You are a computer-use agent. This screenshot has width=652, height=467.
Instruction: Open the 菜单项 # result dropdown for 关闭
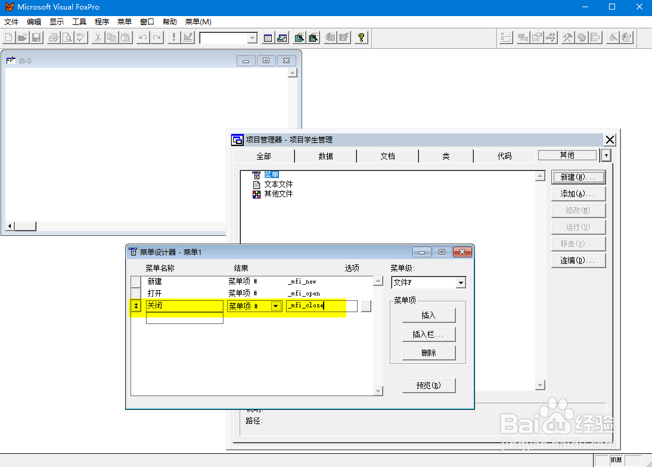click(275, 306)
